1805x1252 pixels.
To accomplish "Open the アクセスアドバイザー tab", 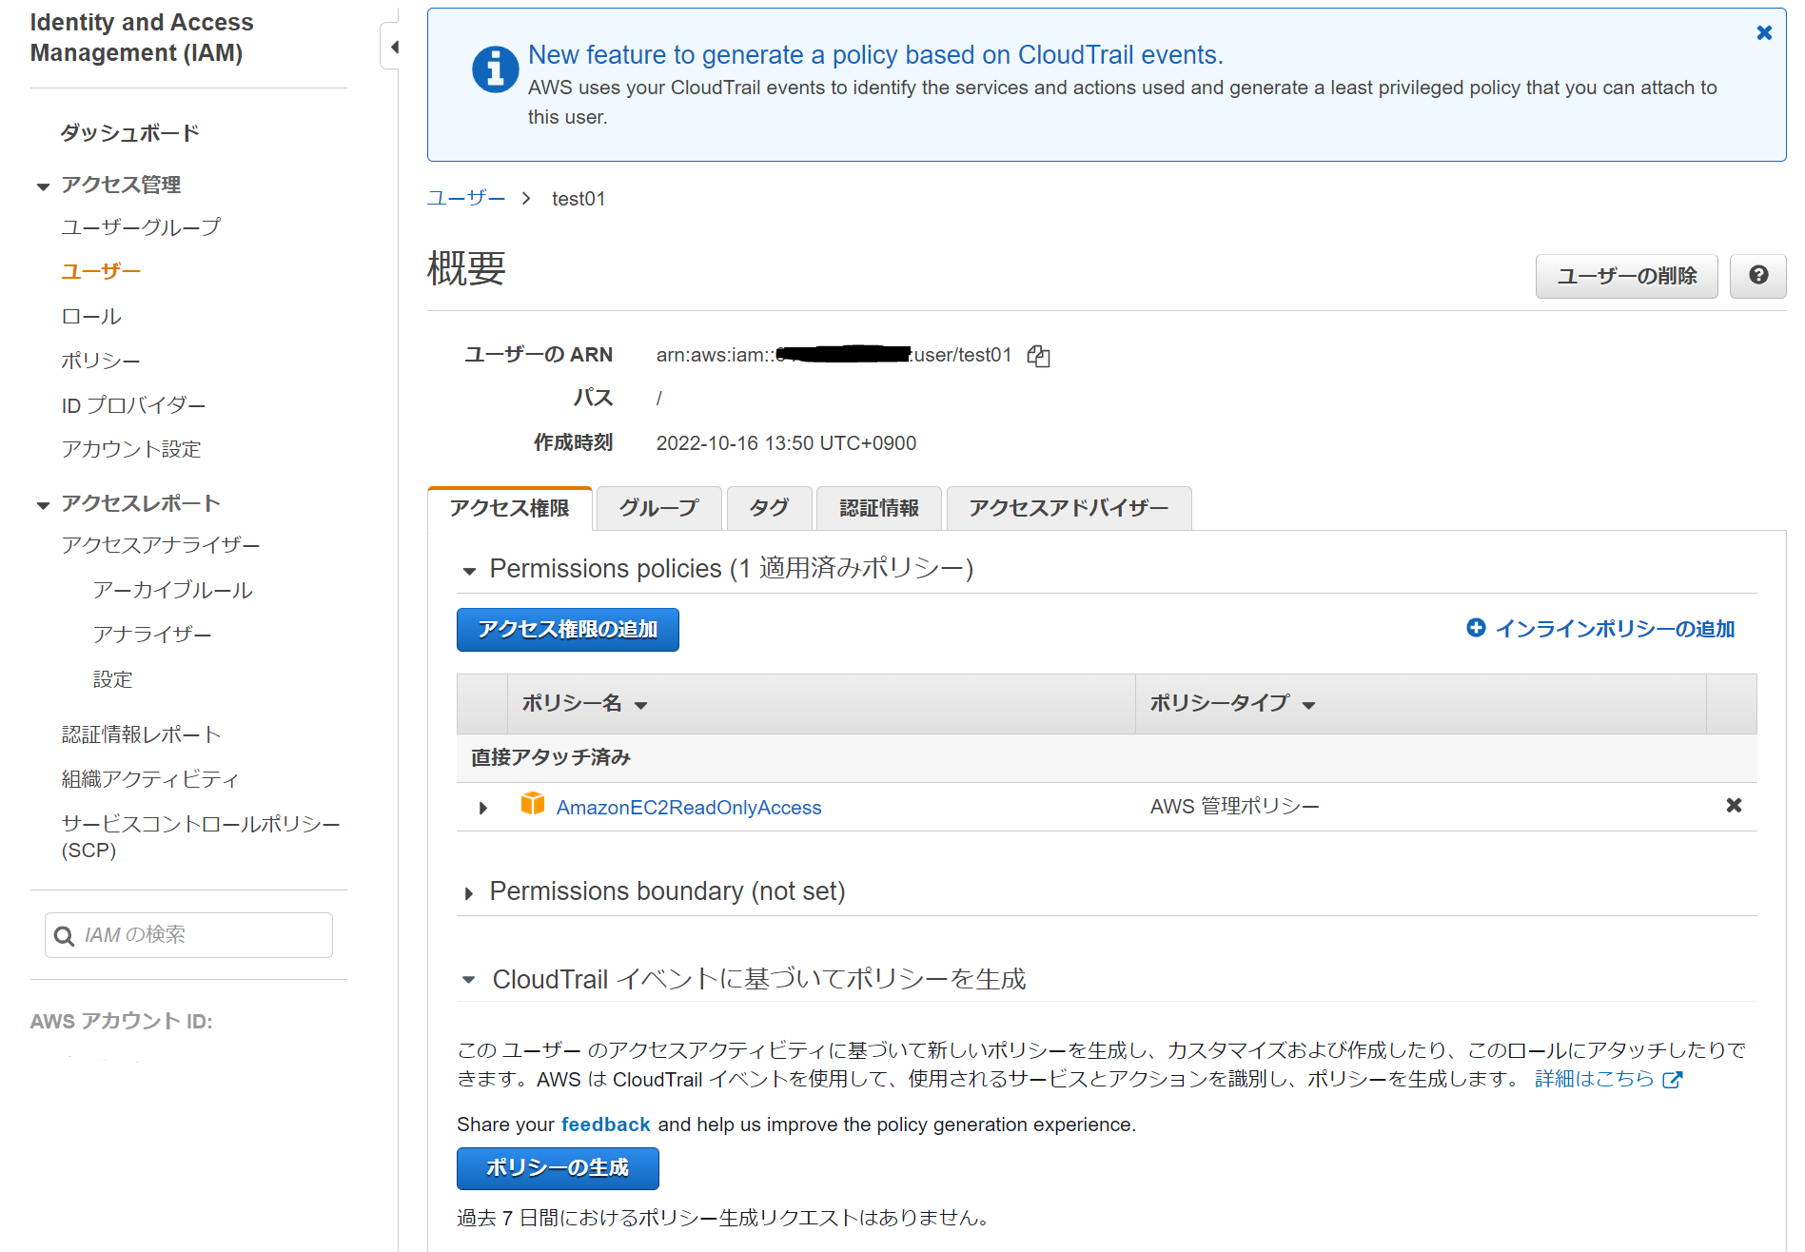I will [1069, 508].
